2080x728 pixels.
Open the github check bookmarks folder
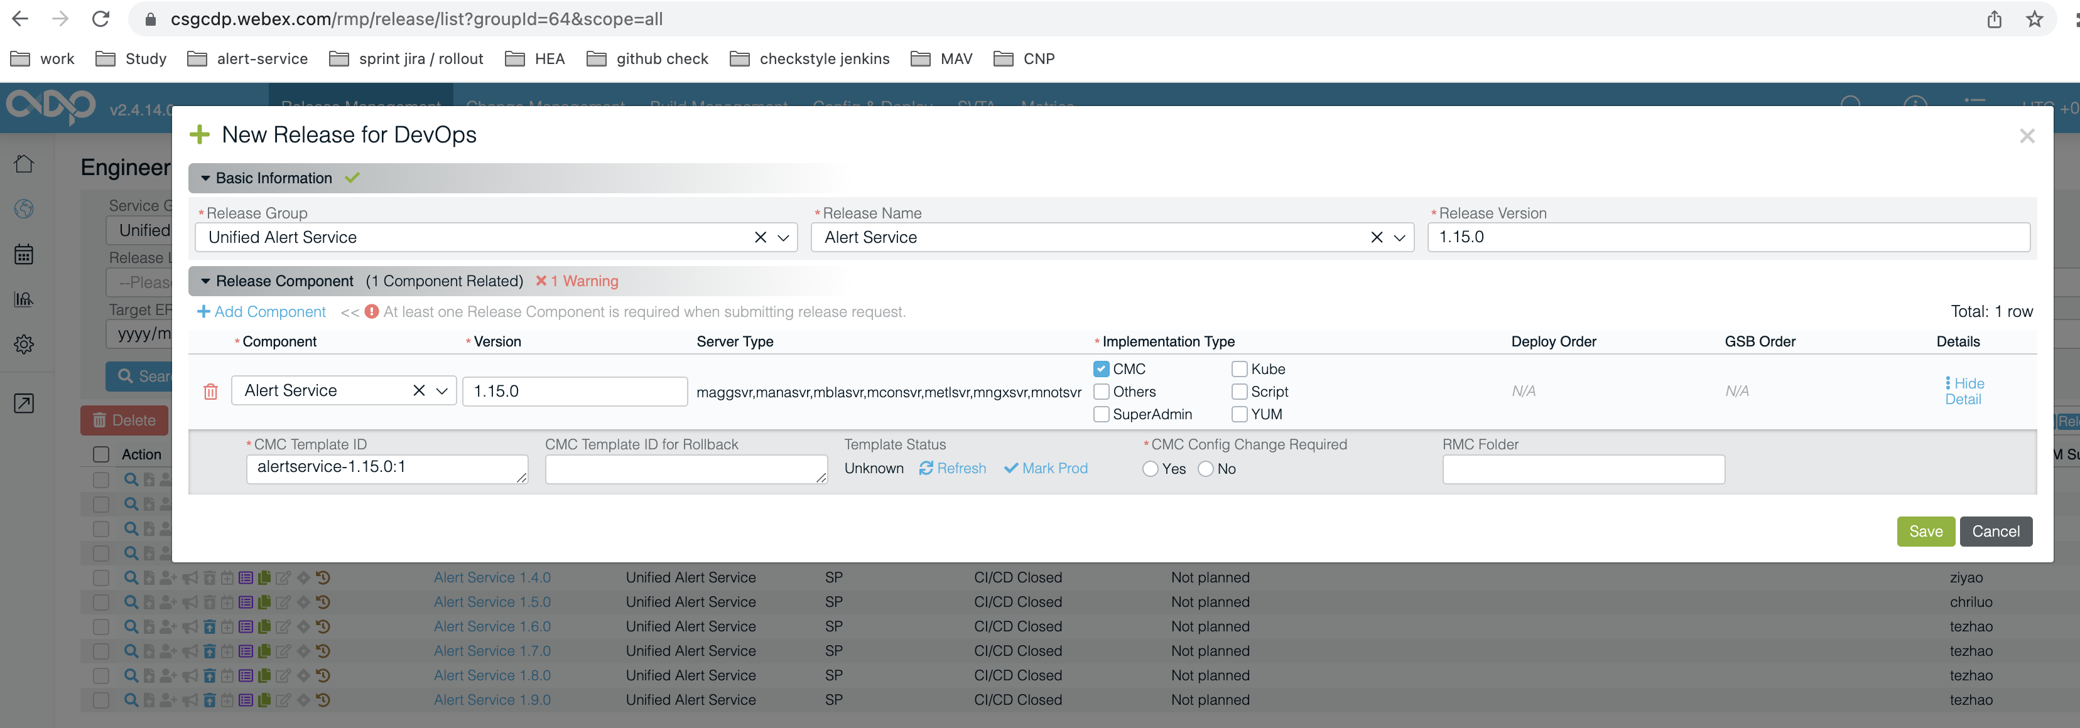point(647,59)
